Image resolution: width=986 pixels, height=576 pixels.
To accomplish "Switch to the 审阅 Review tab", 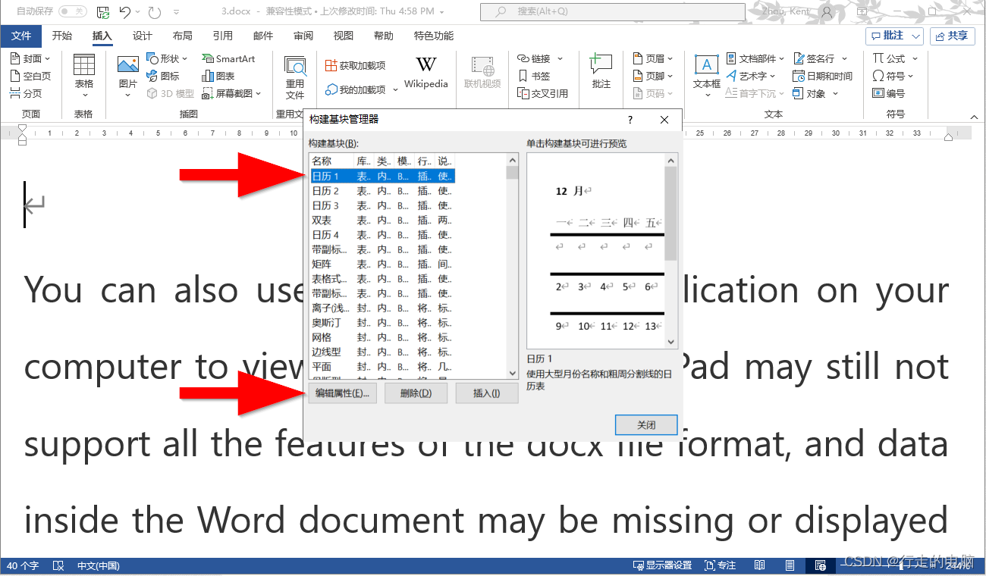I will (x=303, y=36).
